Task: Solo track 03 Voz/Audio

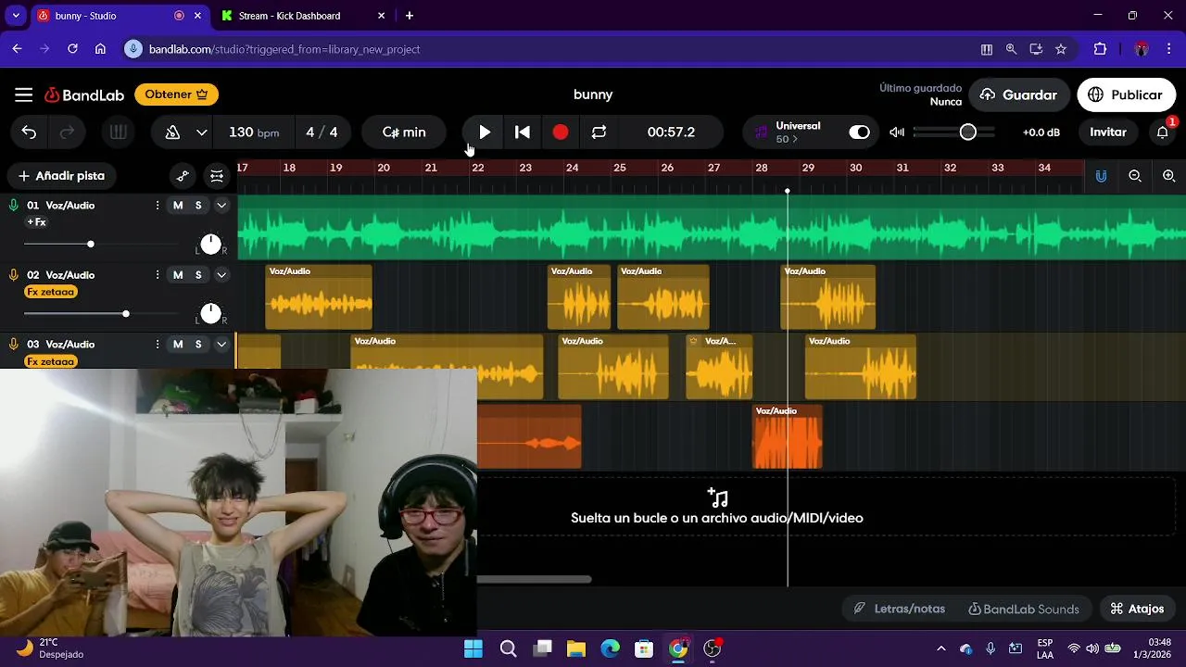Action: point(198,345)
